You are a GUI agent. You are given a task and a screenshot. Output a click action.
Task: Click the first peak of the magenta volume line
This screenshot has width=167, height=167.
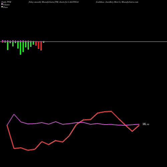[14, 114]
